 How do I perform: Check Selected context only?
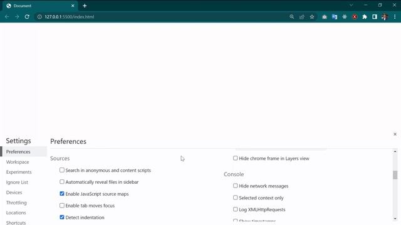[x=236, y=197]
